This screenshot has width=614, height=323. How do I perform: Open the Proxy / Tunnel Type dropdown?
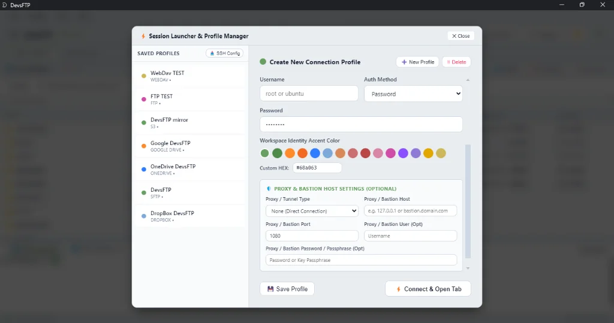[x=312, y=211]
